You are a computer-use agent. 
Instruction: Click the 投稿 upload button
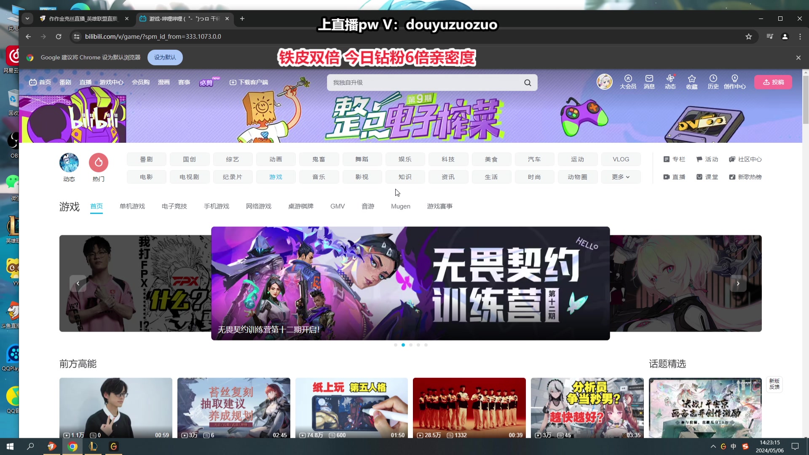click(x=773, y=82)
